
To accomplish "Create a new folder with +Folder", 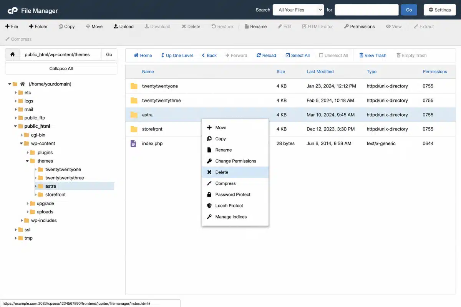I will click(x=38, y=26).
